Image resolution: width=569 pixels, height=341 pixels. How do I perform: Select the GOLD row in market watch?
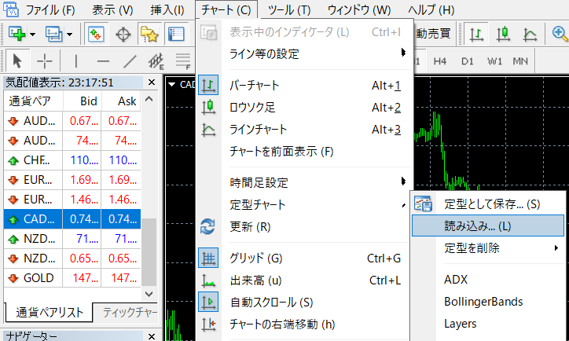coord(72,278)
